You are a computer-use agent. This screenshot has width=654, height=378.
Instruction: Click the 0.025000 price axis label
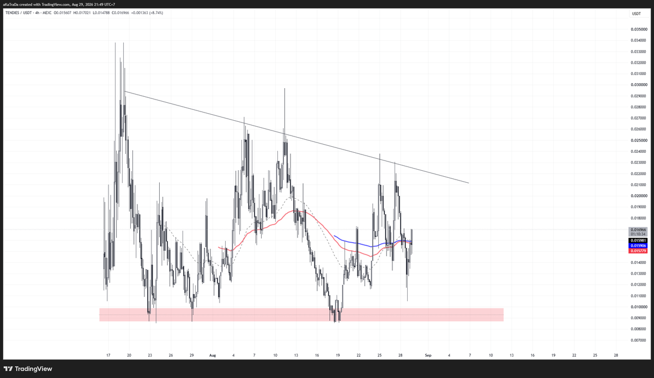[639, 140]
